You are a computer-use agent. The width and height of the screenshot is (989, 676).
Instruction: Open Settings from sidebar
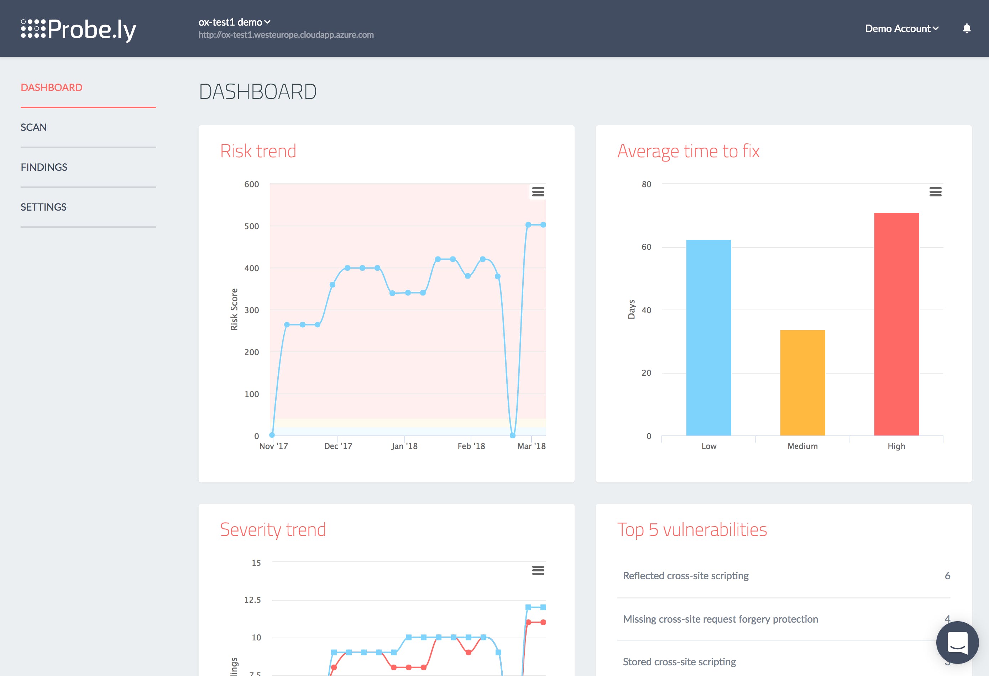[43, 207]
